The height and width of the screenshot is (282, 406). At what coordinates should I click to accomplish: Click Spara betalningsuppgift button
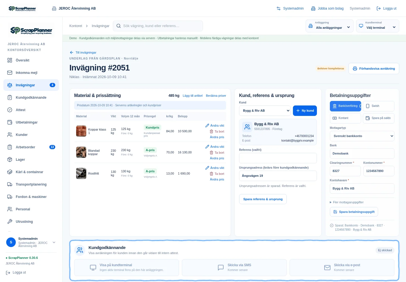(354, 212)
